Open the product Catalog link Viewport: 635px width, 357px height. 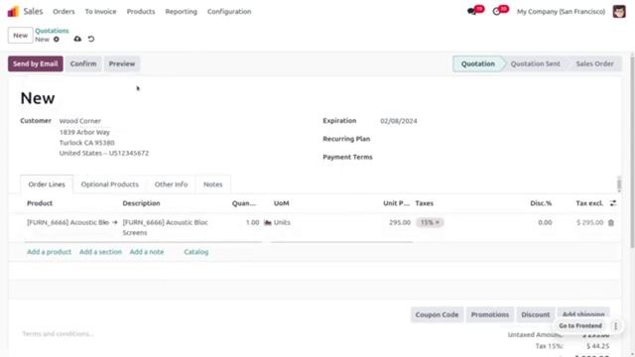coord(196,252)
